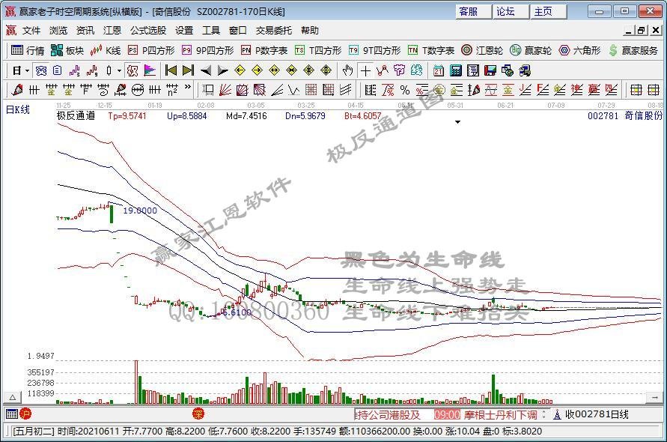Click the 沪 red circle status icon

pyautogui.click(x=25, y=414)
